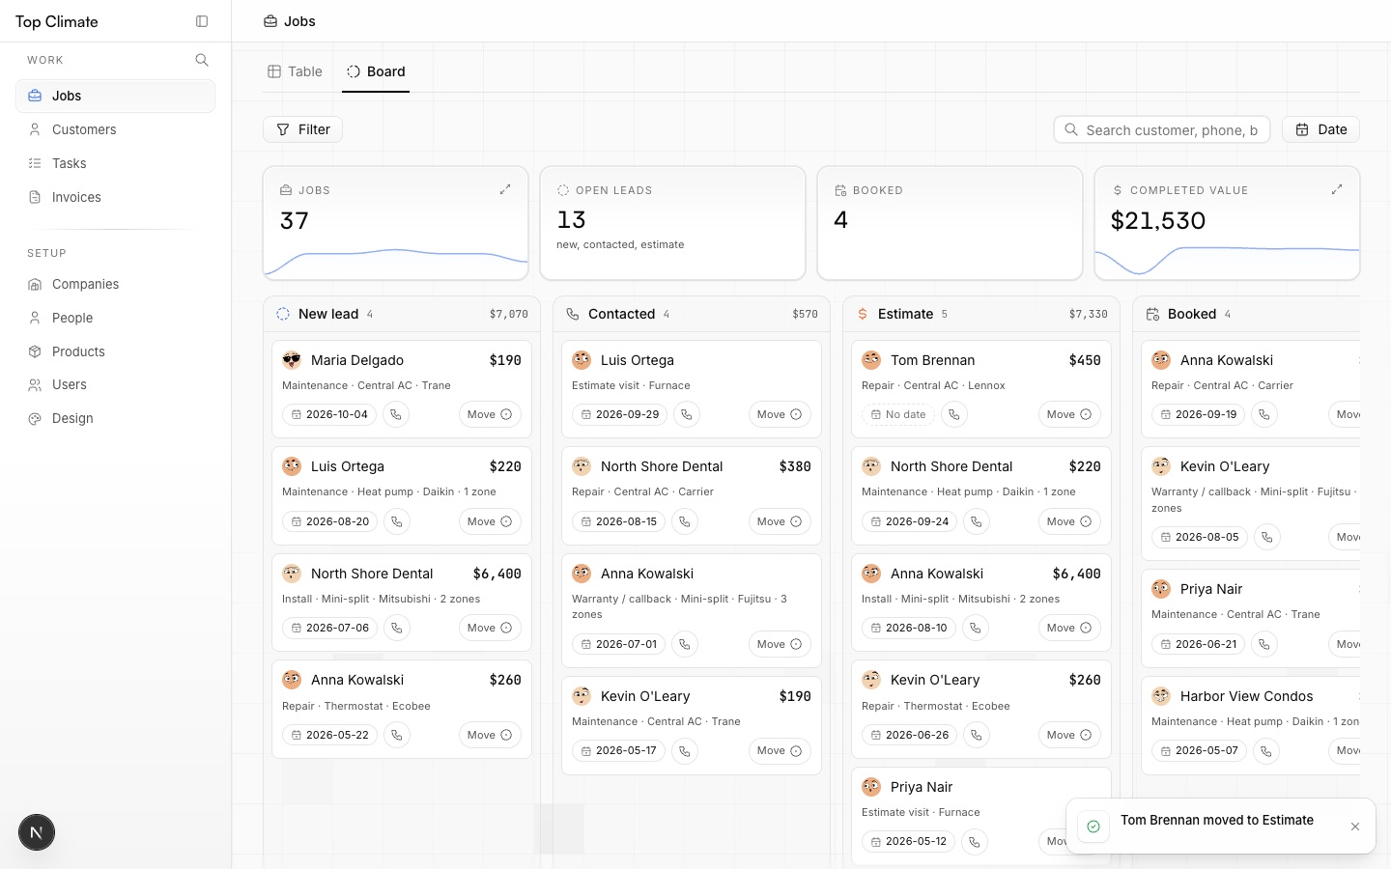Open Move menu on Luis Ortega $220 card

(x=490, y=521)
